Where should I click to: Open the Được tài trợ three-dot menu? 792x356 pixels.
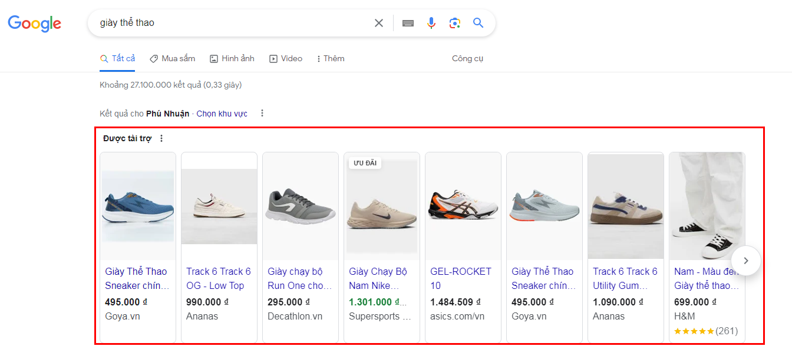point(161,139)
